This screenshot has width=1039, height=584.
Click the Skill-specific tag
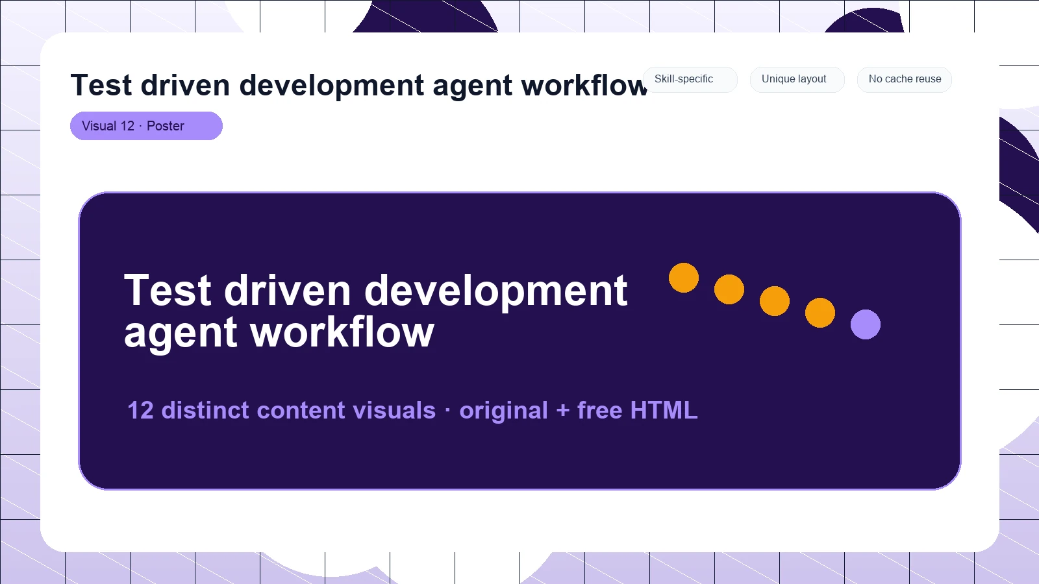(x=690, y=79)
